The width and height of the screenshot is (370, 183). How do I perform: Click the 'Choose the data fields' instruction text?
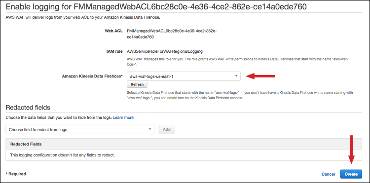point(59,117)
